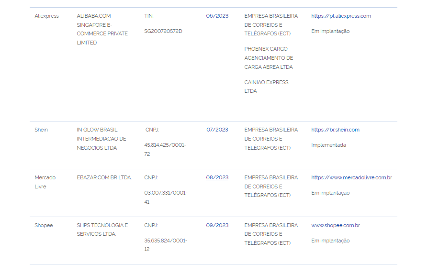Open the 07/2023 date link
The width and height of the screenshot is (439, 274).
(217, 130)
